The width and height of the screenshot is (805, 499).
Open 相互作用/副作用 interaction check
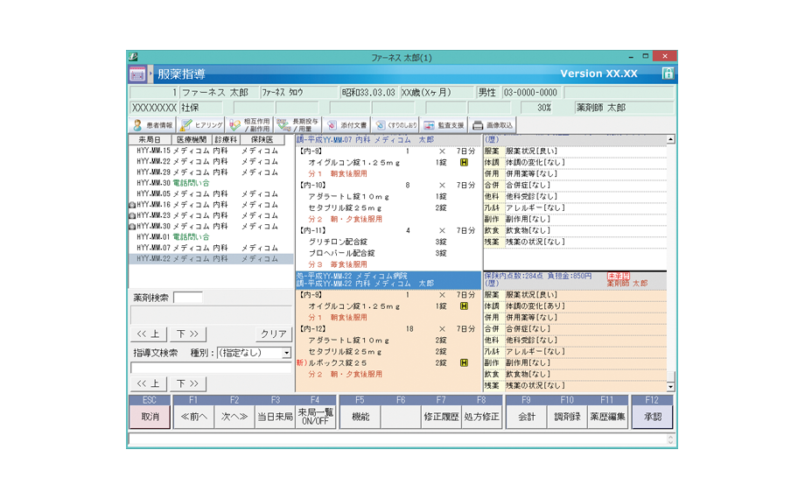pyautogui.click(x=248, y=125)
